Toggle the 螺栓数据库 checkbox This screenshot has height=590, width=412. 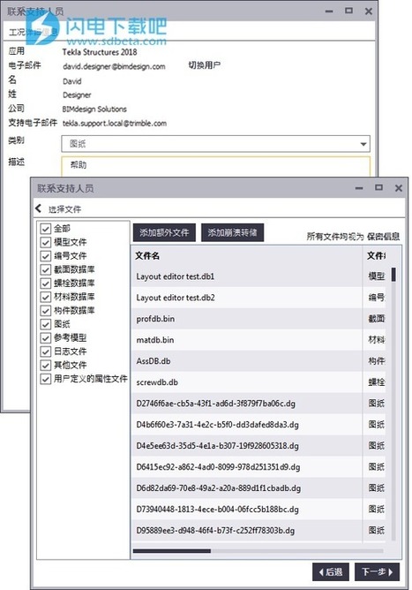point(46,284)
